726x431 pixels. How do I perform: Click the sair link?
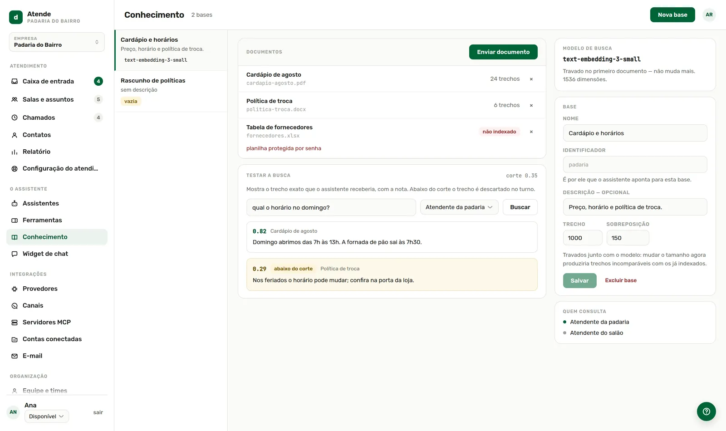(98, 412)
